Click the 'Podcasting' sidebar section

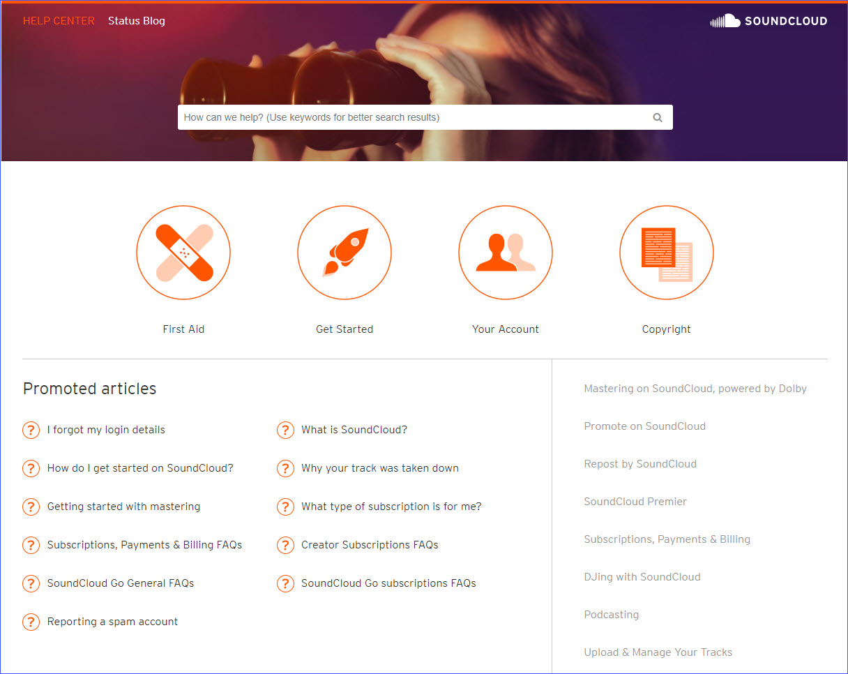click(612, 615)
